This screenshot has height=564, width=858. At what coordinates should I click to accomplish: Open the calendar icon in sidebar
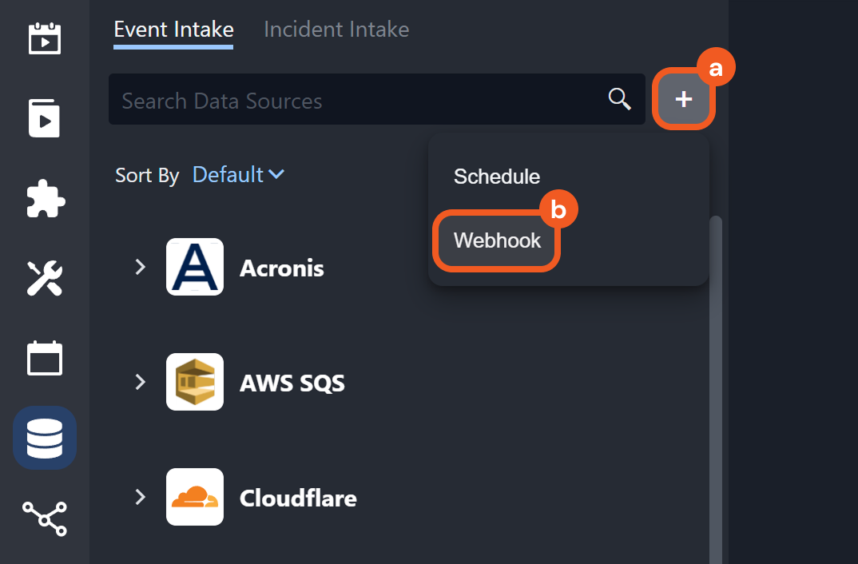tap(45, 358)
